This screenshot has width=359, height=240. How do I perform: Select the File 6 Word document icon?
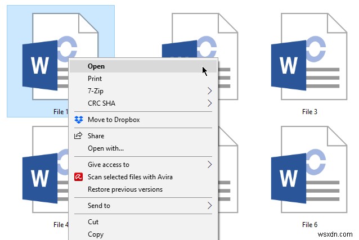(309, 169)
